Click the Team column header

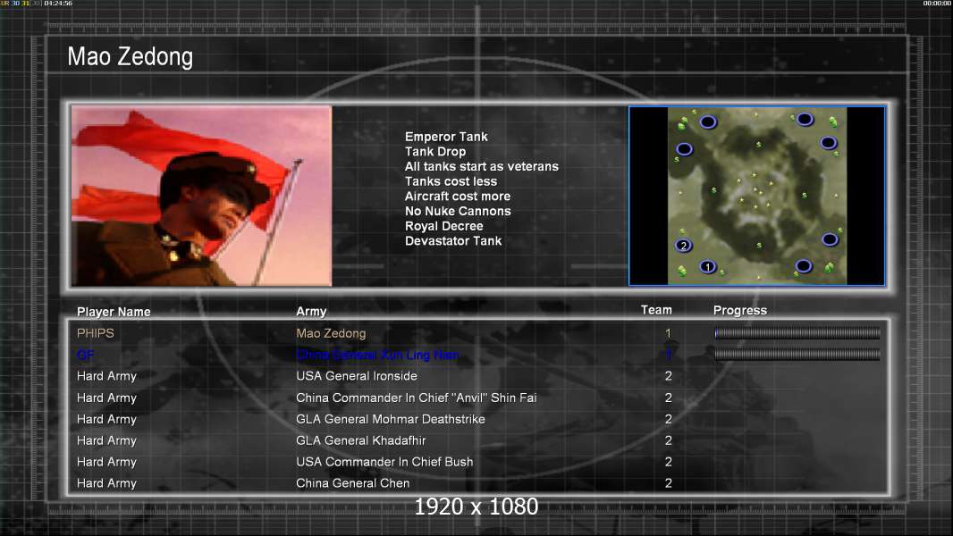point(656,310)
